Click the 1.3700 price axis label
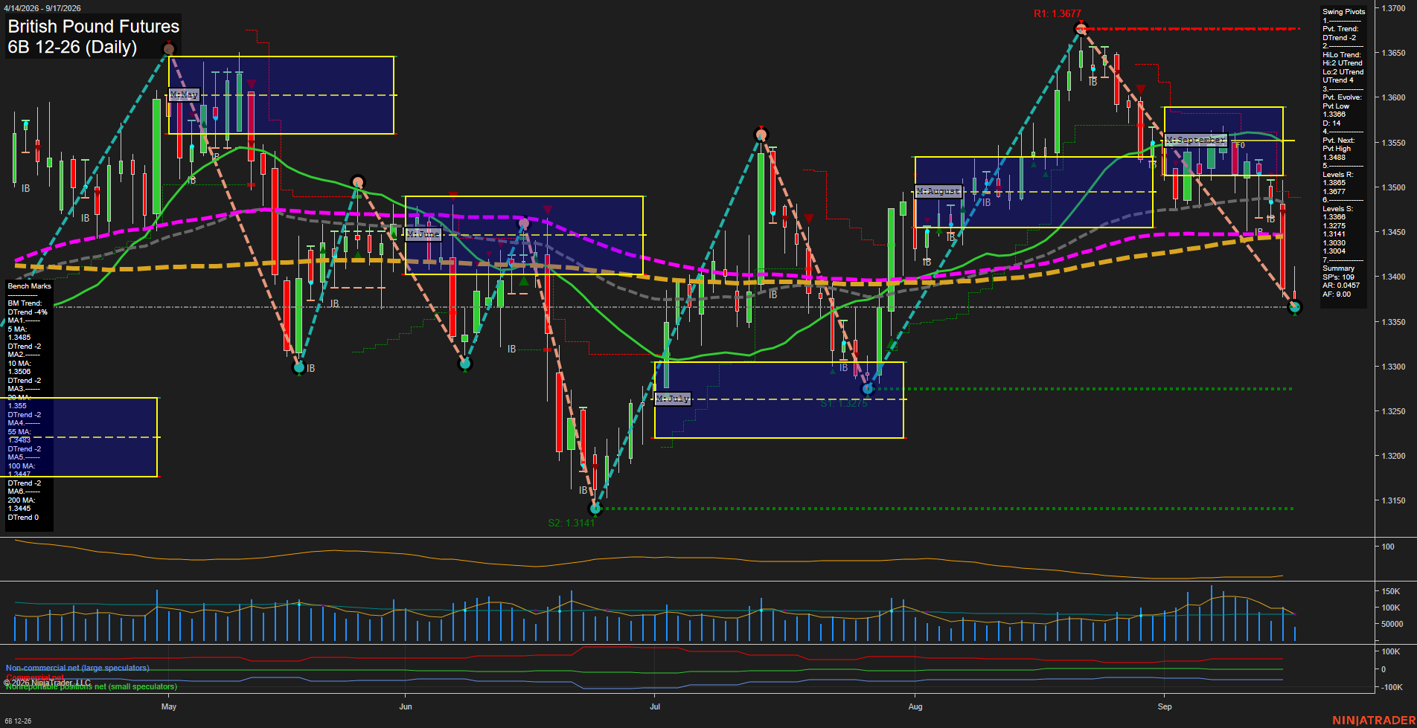The image size is (1417, 728). tap(1394, 8)
